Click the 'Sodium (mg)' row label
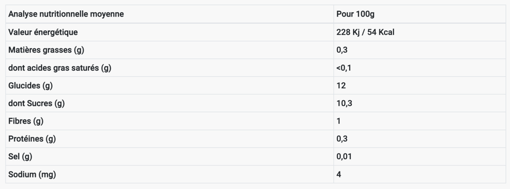This screenshot has height=189, width=510. click(x=32, y=174)
